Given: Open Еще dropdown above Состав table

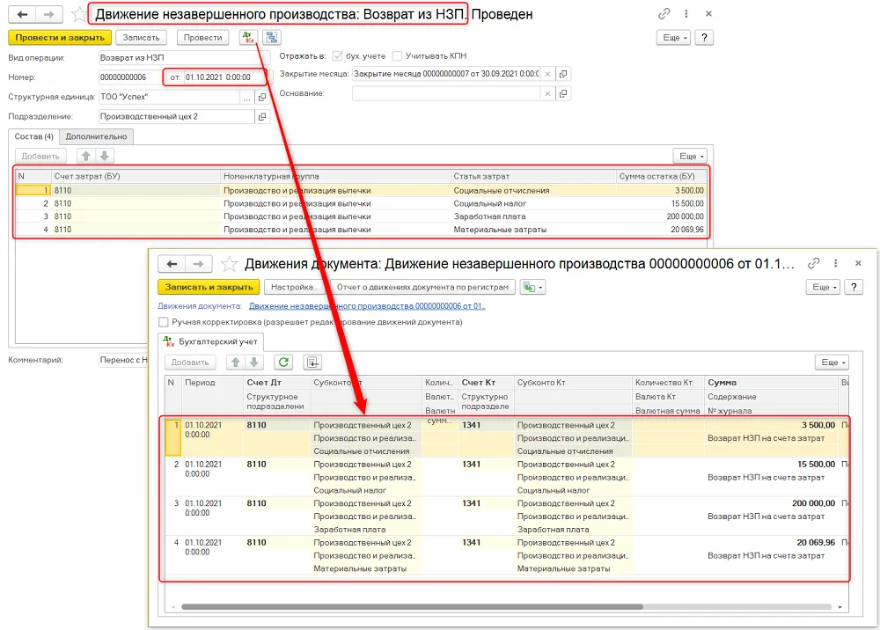Looking at the screenshot, I should tap(690, 156).
